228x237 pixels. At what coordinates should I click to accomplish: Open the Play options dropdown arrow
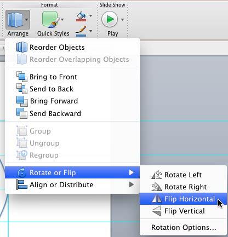(x=122, y=19)
